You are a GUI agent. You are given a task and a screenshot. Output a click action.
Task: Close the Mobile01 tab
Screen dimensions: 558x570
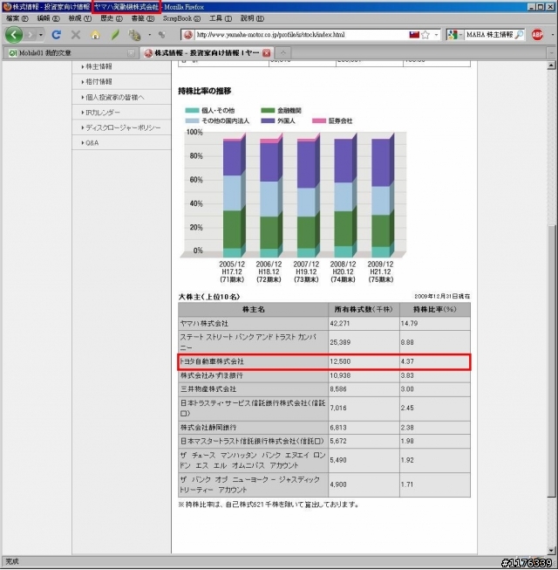coord(132,53)
